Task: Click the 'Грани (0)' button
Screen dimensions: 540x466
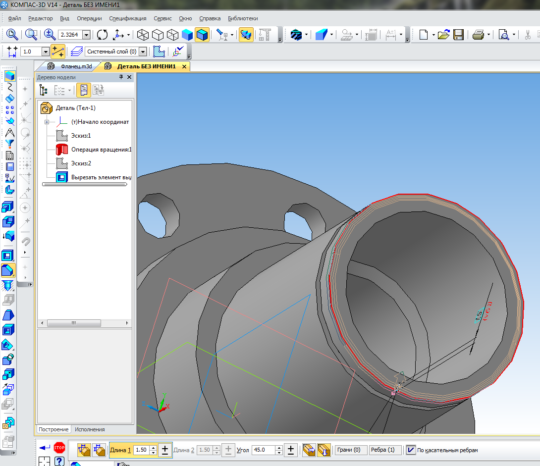Action: pyautogui.click(x=351, y=450)
